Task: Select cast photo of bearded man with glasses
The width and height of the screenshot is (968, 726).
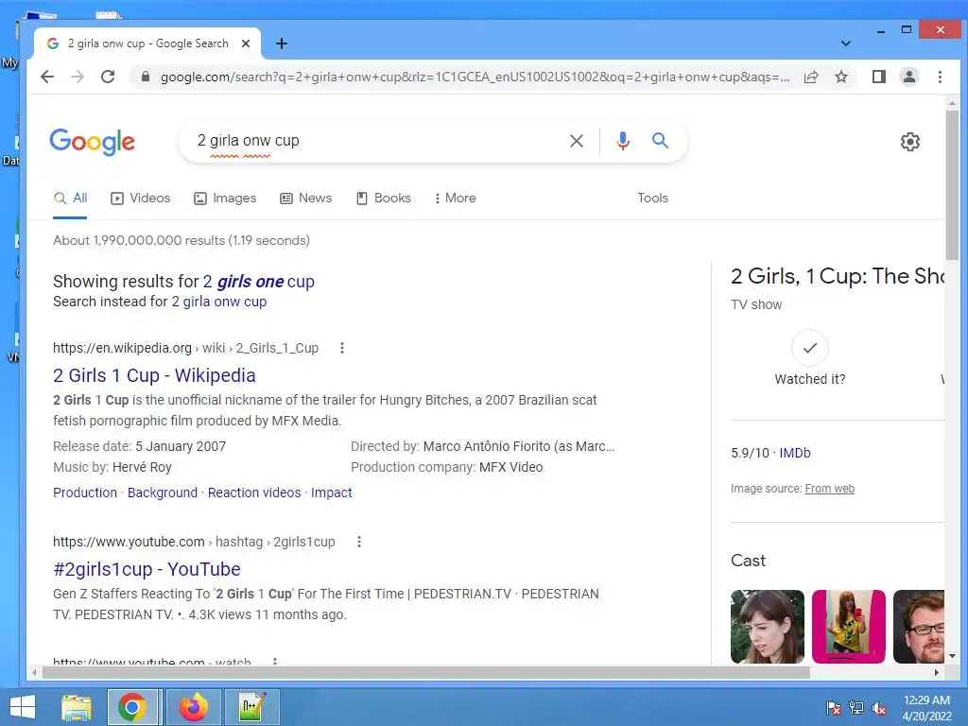Action: pos(919,627)
